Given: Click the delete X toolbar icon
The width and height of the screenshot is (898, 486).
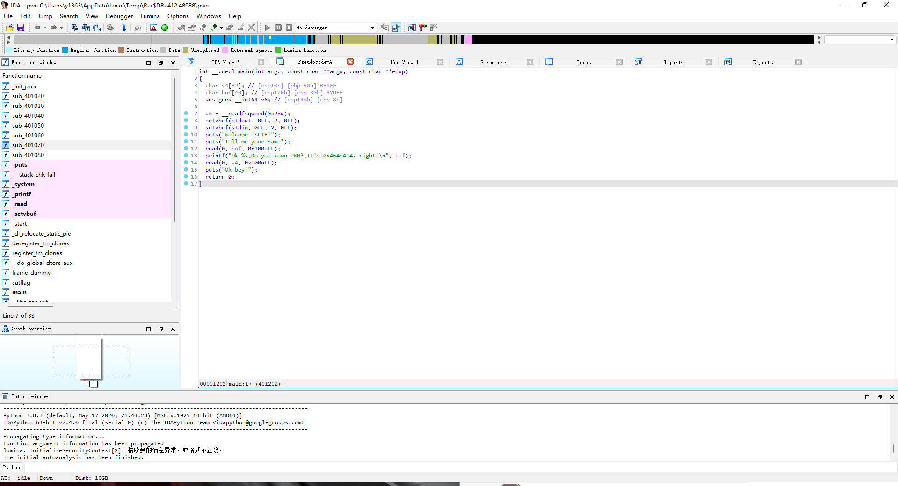Looking at the screenshot, I should coord(252,28).
